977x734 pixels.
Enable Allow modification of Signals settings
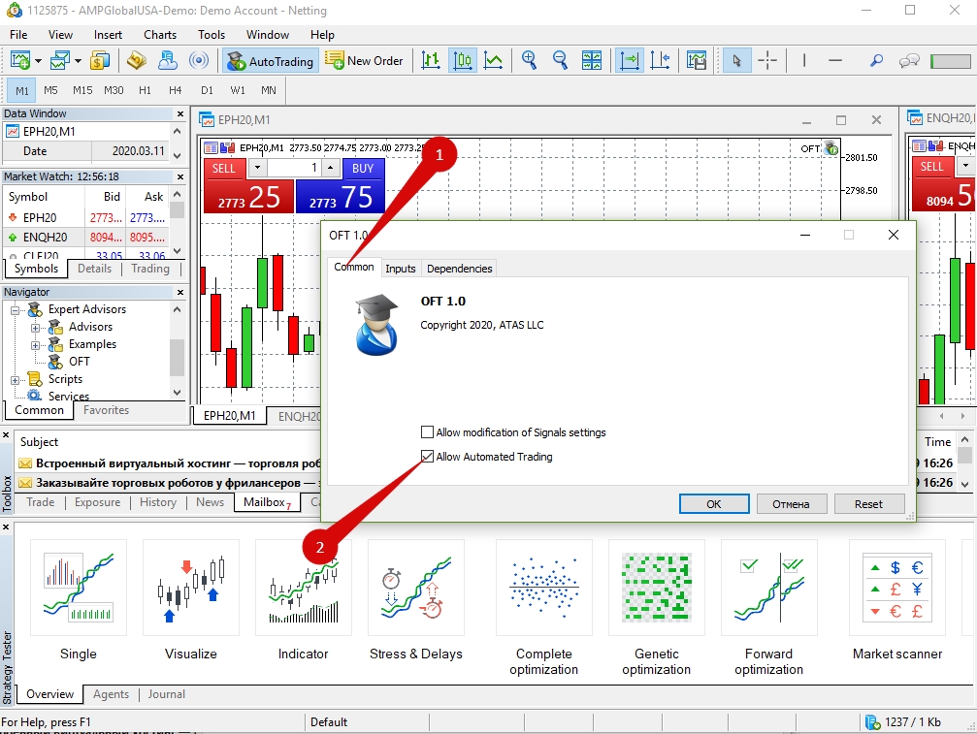click(428, 432)
